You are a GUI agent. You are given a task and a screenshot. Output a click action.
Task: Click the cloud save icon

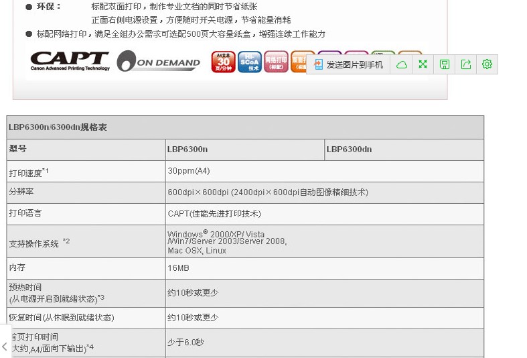point(401,64)
